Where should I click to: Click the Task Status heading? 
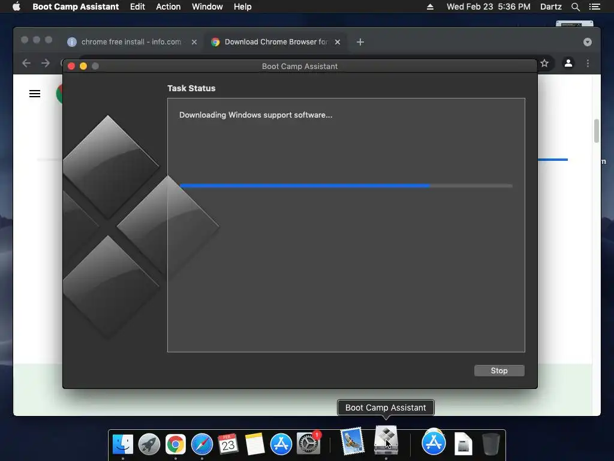tap(191, 88)
